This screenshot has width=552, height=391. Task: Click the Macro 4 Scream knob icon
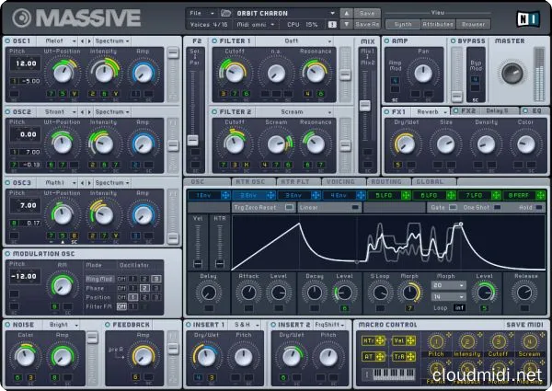(529, 341)
